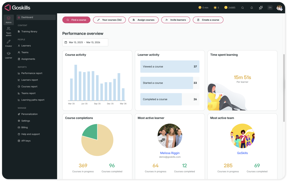Viewport: 288px width, 182px height.
Task: Click the tallest bar in Course activity chart
Action: coord(76,82)
